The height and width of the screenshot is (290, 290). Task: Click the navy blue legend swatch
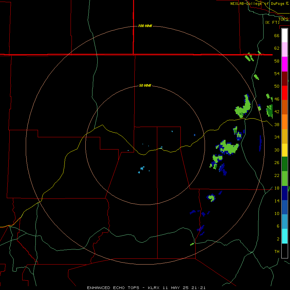point(285,193)
